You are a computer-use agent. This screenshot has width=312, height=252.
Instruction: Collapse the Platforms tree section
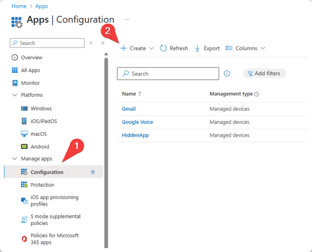(15, 95)
